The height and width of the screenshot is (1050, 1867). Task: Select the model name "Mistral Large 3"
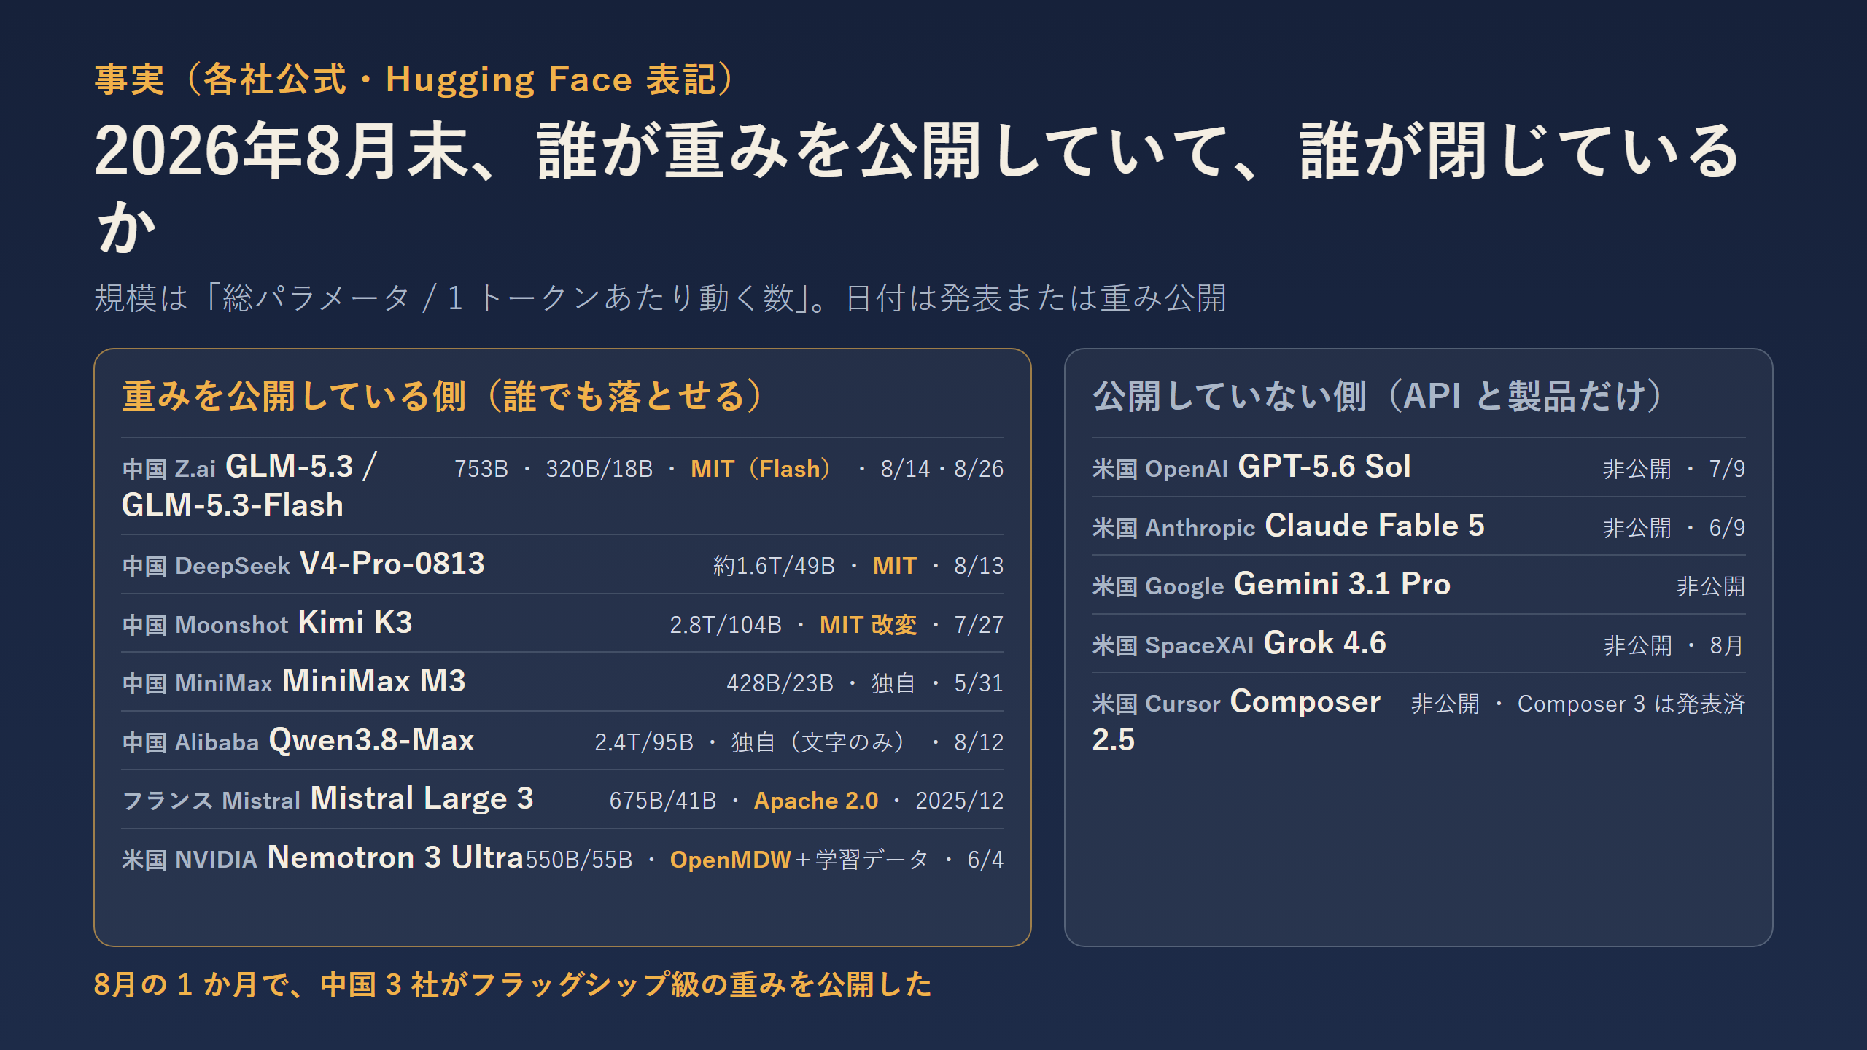pos(422,798)
